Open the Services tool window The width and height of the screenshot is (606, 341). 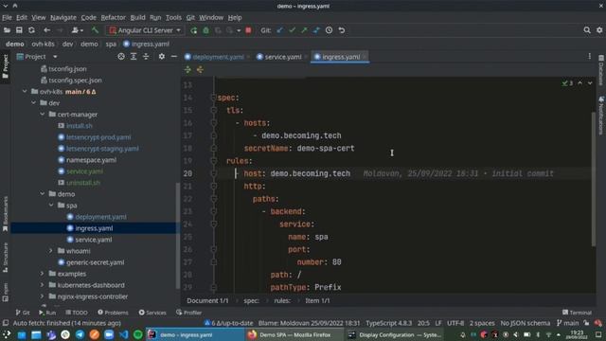point(152,313)
